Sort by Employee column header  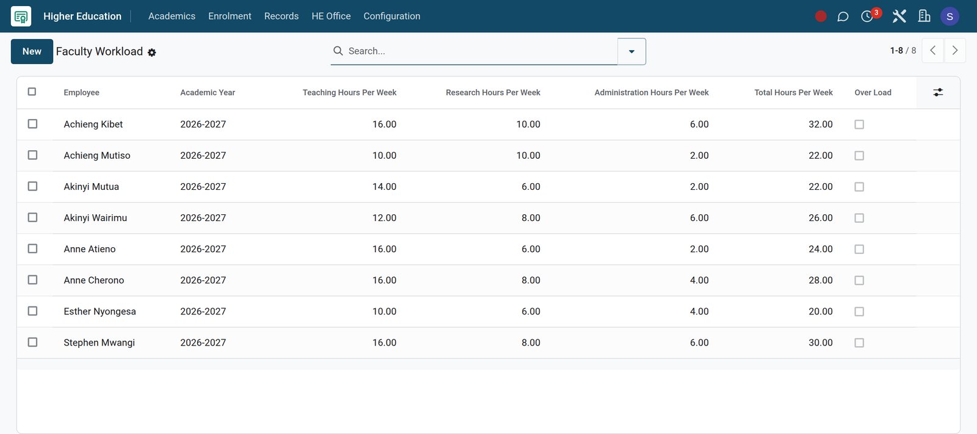pos(81,93)
